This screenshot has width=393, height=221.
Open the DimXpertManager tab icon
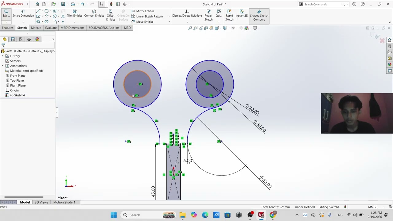click(x=29, y=39)
